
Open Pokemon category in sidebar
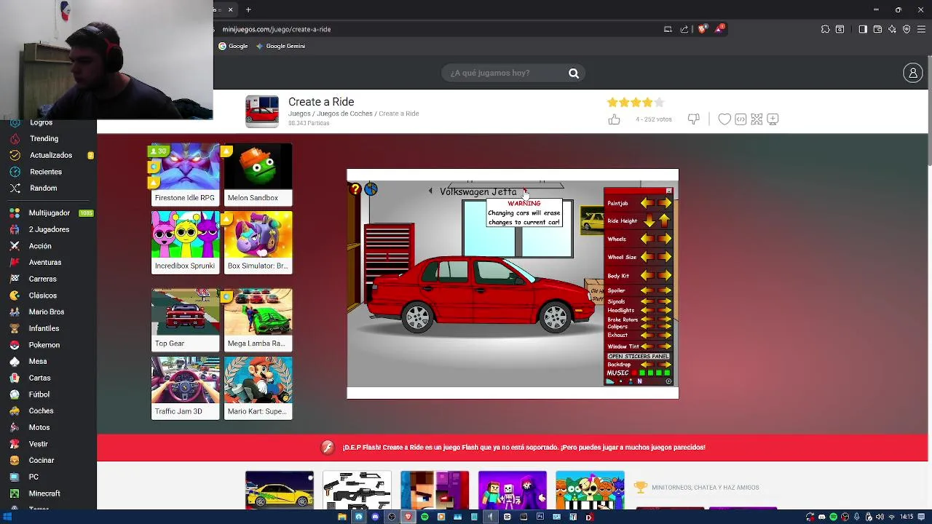(44, 345)
